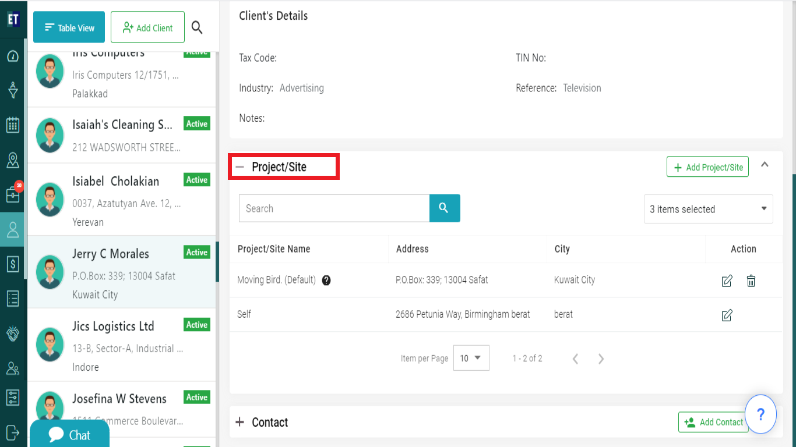
Task: Select Isiabel Cholakian client in list
Action: [x=121, y=200]
